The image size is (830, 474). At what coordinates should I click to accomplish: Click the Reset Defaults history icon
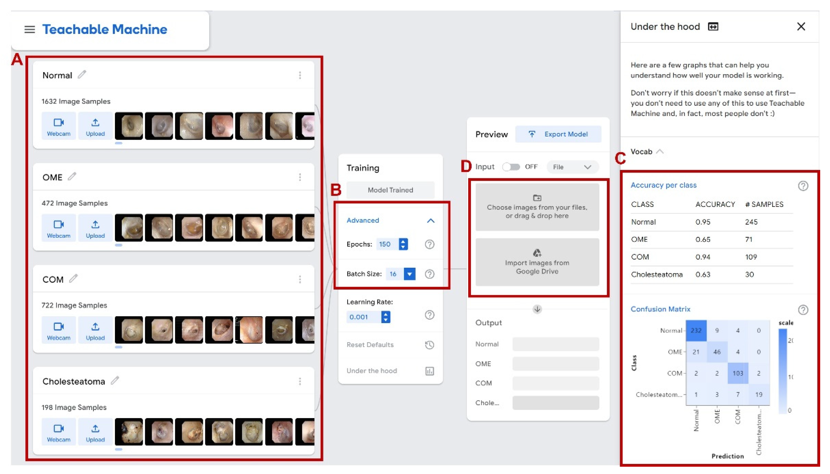coord(429,345)
